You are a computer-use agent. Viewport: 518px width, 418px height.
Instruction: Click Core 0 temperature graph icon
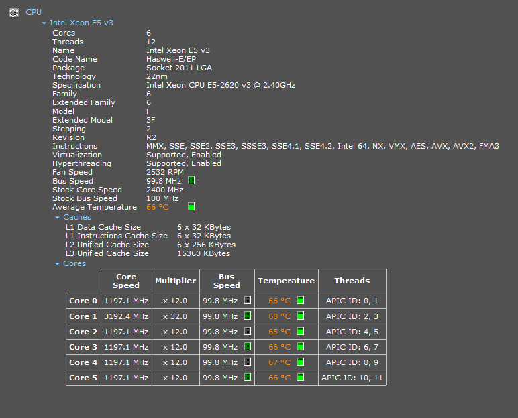(x=301, y=300)
